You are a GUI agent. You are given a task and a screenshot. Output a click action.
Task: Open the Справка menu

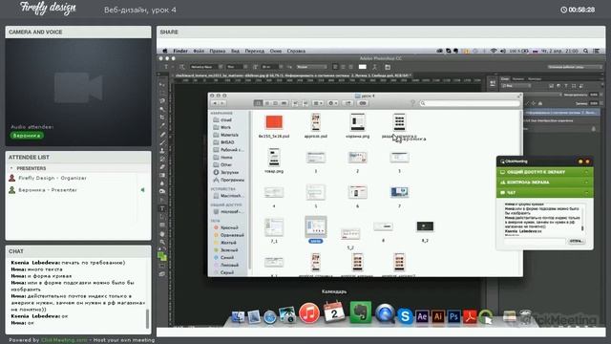(x=296, y=51)
